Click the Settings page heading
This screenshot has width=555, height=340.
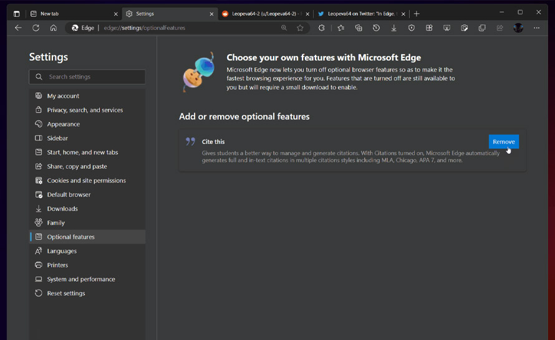coord(49,57)
